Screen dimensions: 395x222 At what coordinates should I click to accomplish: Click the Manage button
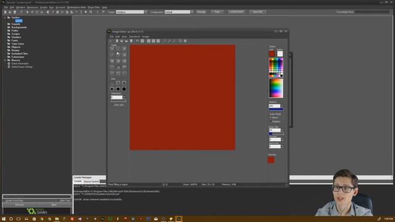201,12
